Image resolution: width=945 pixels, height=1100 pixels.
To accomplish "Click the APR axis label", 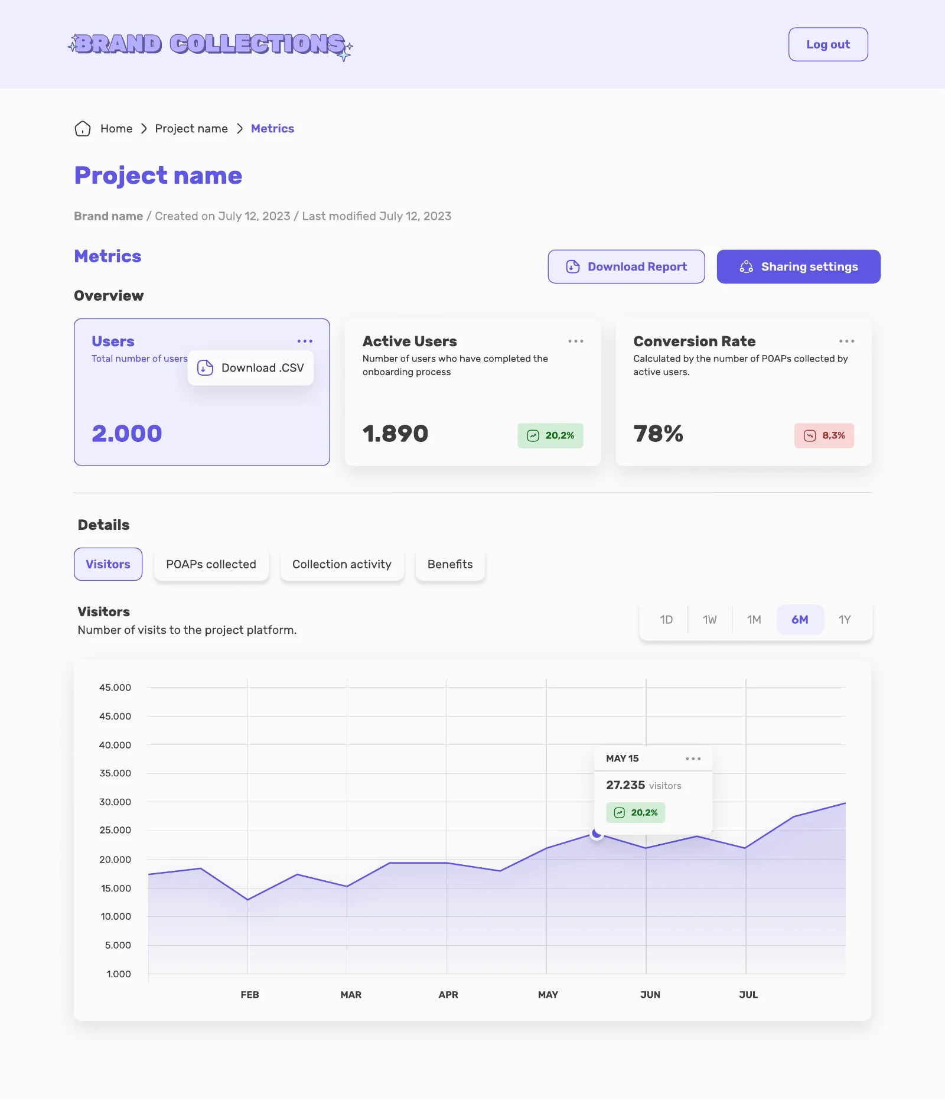I will click(448, 995).
